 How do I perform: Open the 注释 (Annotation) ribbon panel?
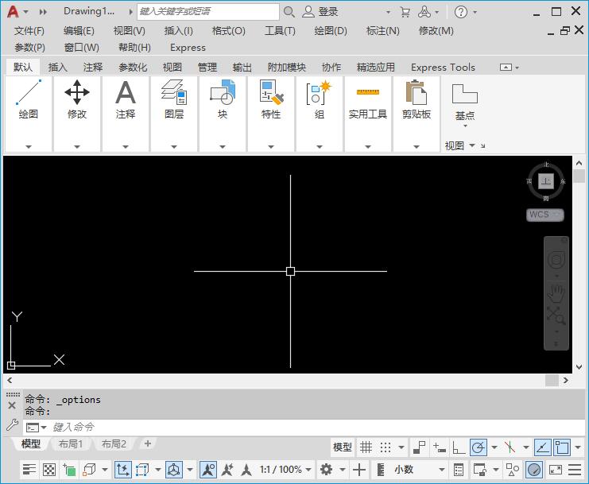[x=126, y=99]
